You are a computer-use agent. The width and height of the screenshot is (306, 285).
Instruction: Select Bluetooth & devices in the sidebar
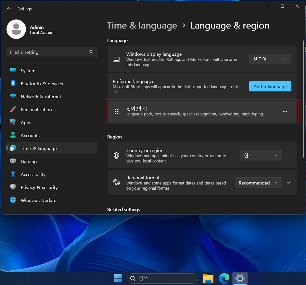52,84
